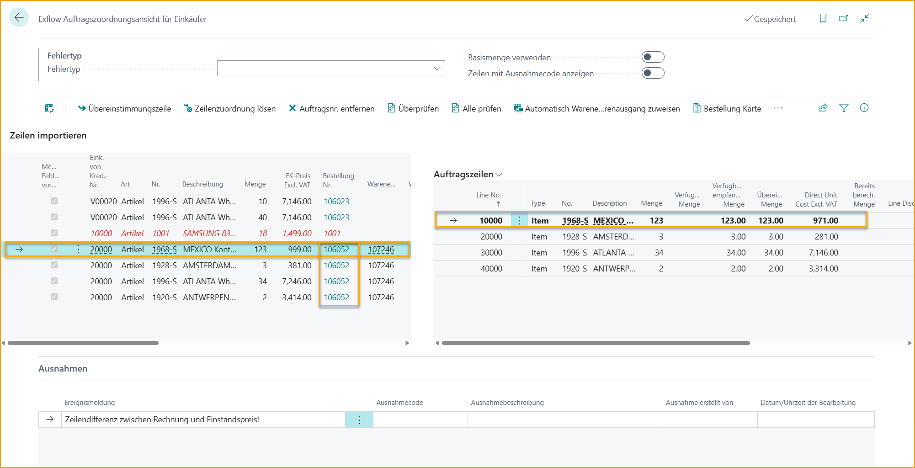Expand the Auftragszeilen section chevron

point(499,175)
